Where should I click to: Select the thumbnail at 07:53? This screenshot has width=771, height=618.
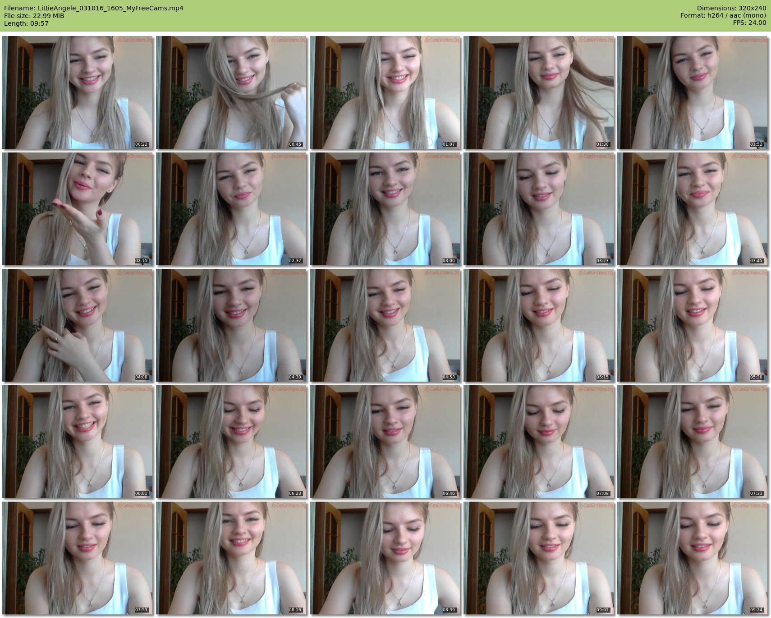(x=78, y=558)
